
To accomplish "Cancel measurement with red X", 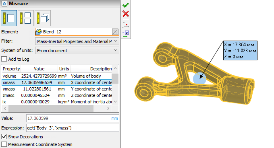I will 126,14.
